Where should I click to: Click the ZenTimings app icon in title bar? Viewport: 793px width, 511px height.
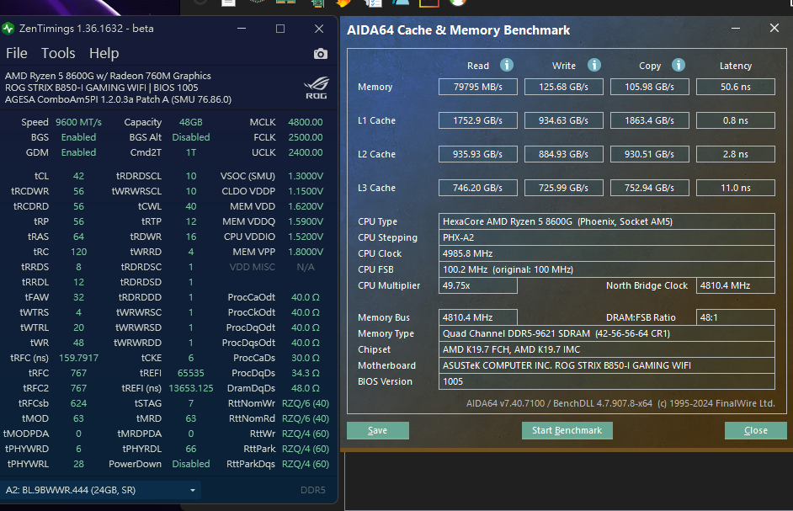[8, 29]
